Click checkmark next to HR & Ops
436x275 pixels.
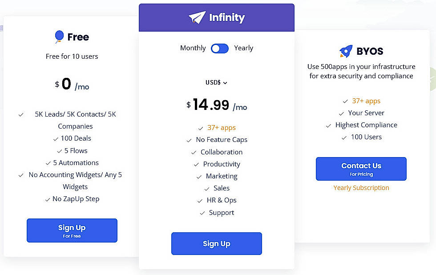[200, 201]
